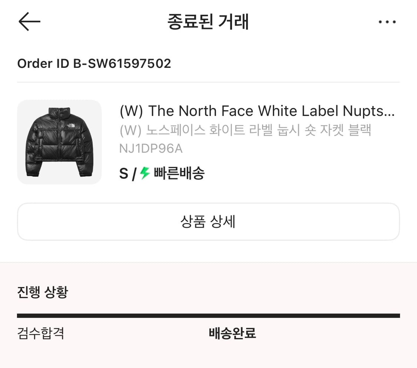Click the product information row area
This screenshot has height=368, width=417.
[x=208, y=142]
